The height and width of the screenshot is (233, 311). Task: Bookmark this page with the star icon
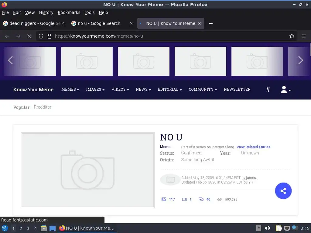tap(292, 36)
